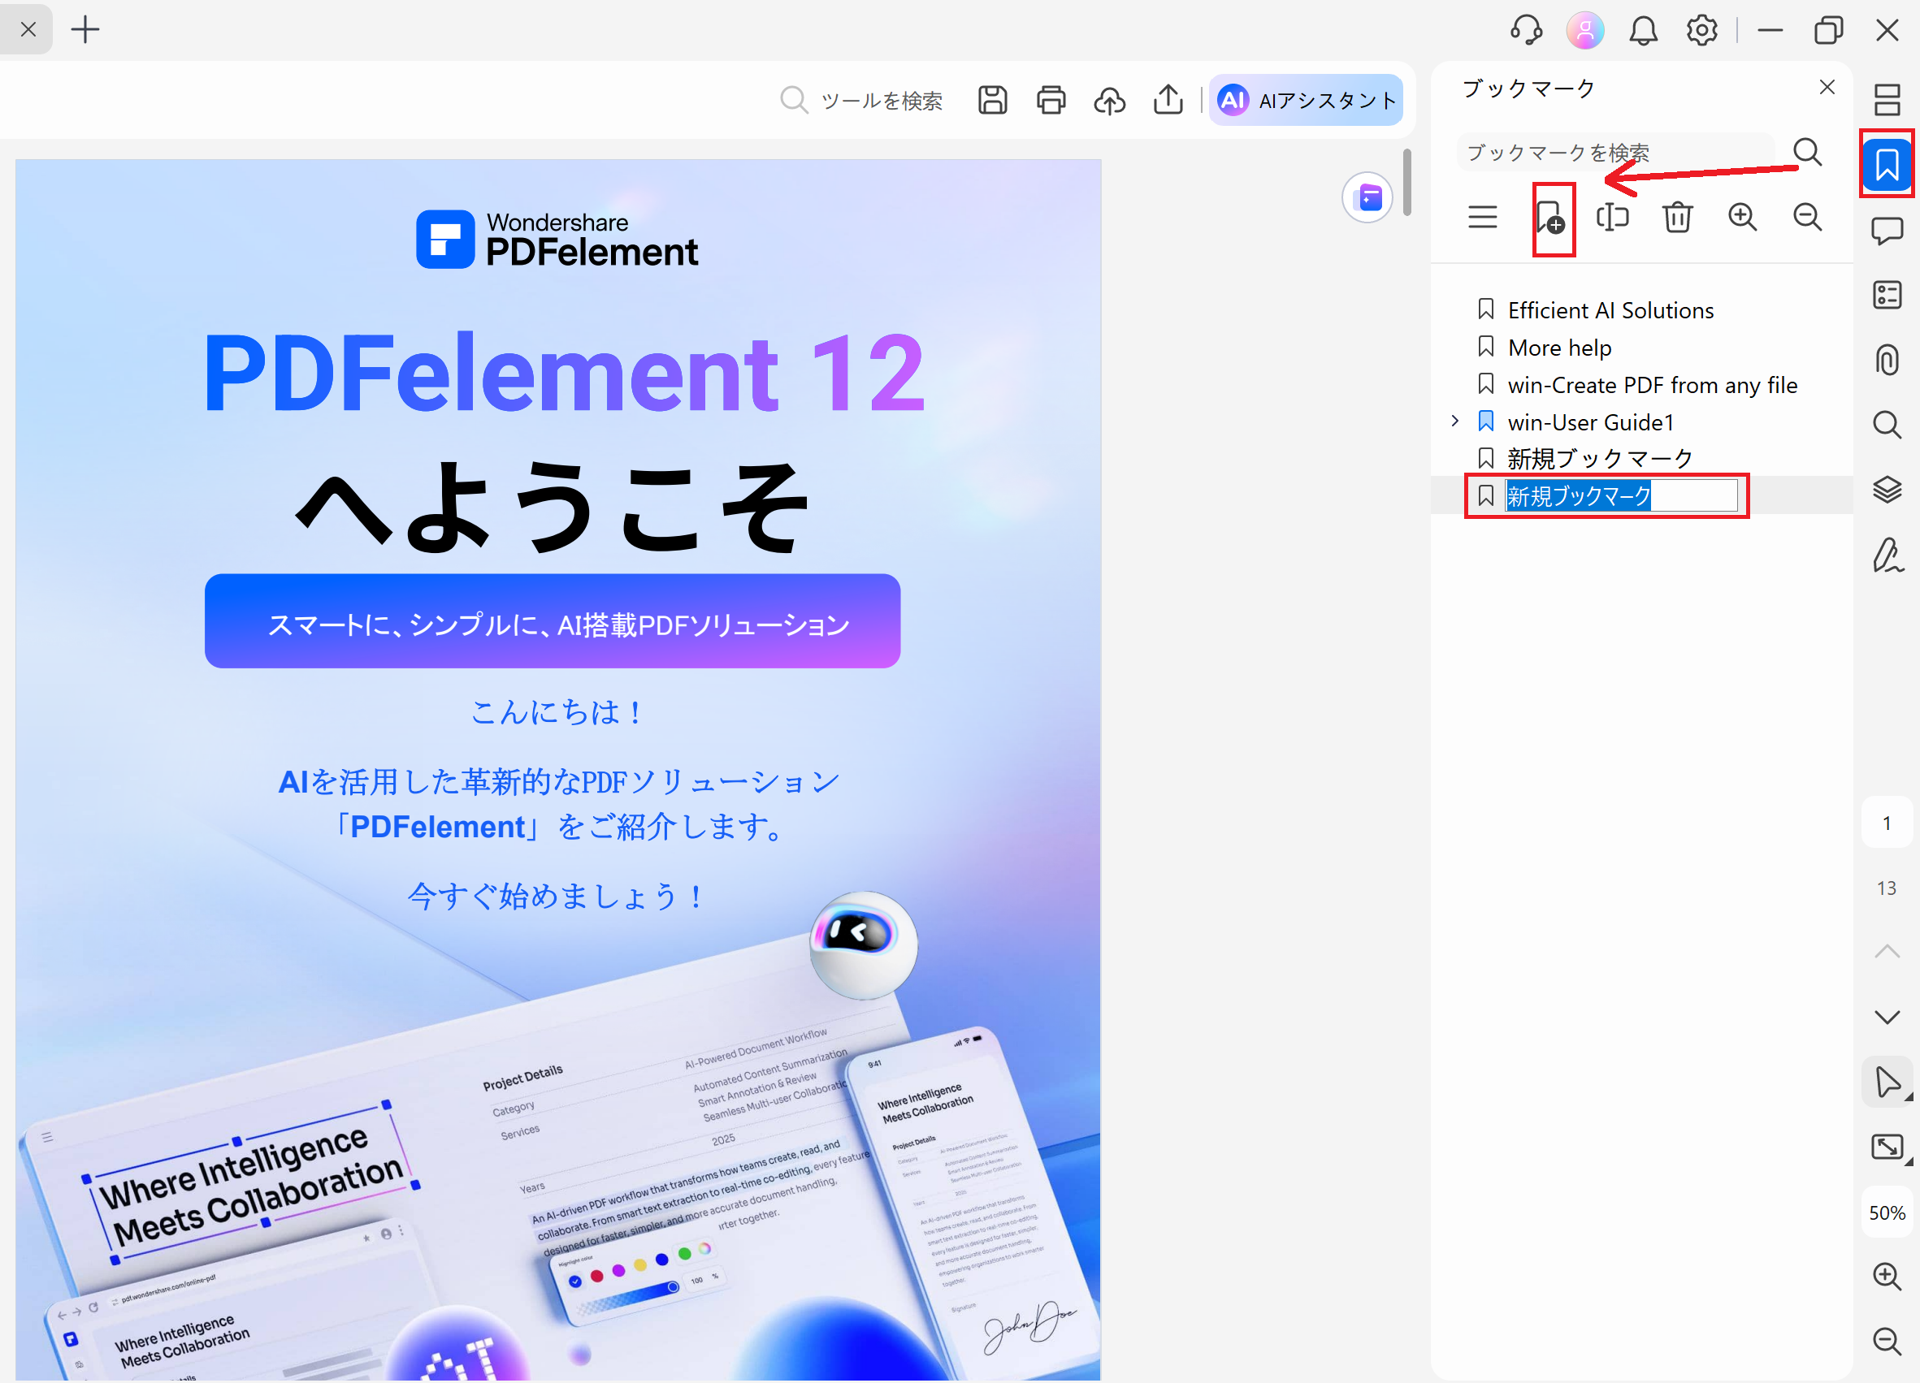Select the Efficient AI Solutions bookmark

(1610, 310)
